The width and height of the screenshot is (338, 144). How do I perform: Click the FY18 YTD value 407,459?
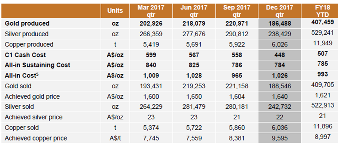(x=322, y=22)
